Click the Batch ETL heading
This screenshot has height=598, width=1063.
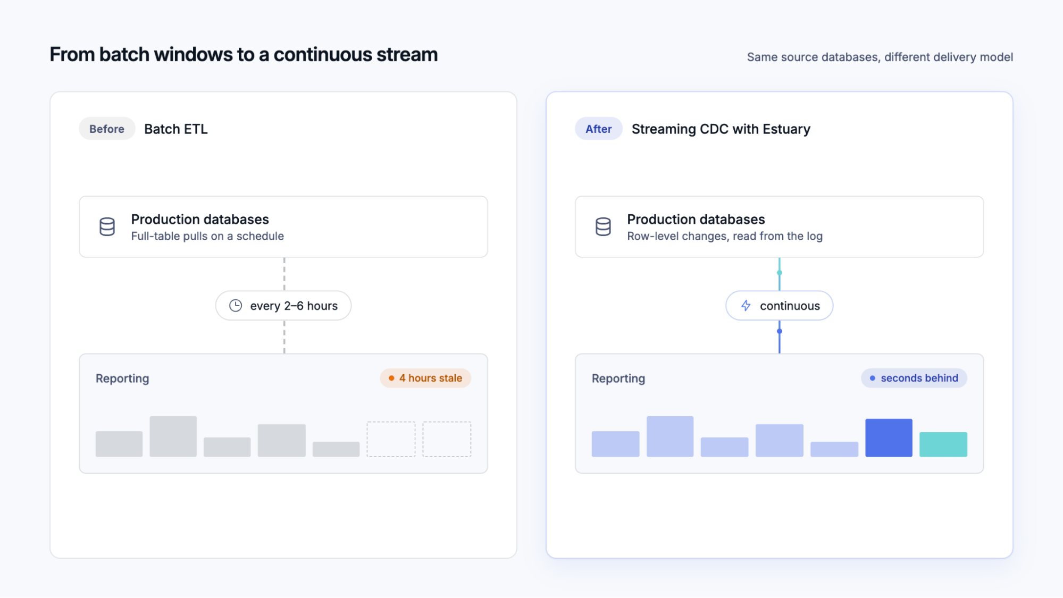176,129
